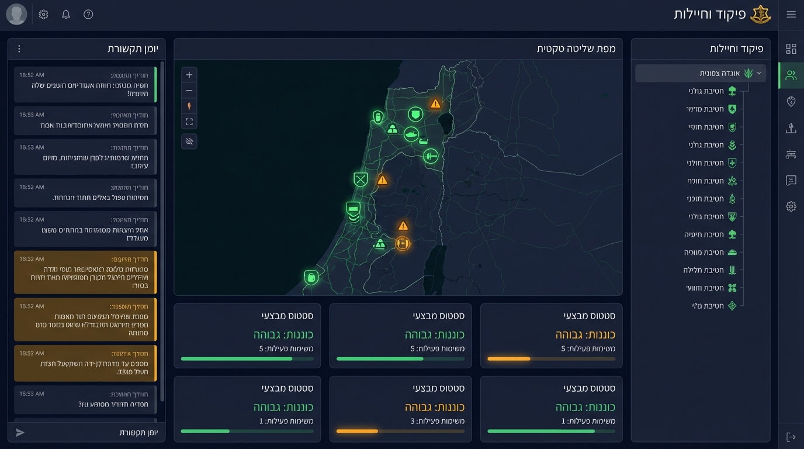Click the help question mark icon

coord(88,15)
